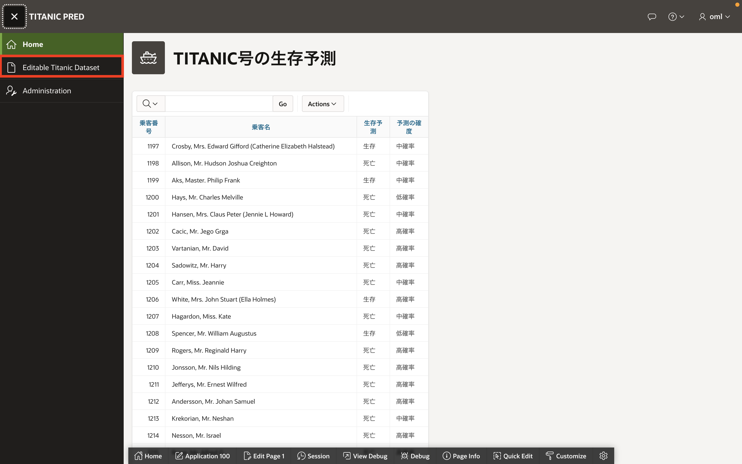Viewport: 742px width, 464px height.
Task: Click the 乗客名 column header
Action: click(x=261, y=127)
